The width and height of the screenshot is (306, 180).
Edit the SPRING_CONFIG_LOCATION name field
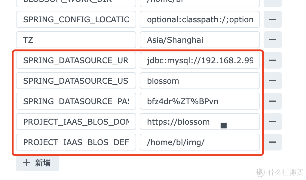pos(76,20)
